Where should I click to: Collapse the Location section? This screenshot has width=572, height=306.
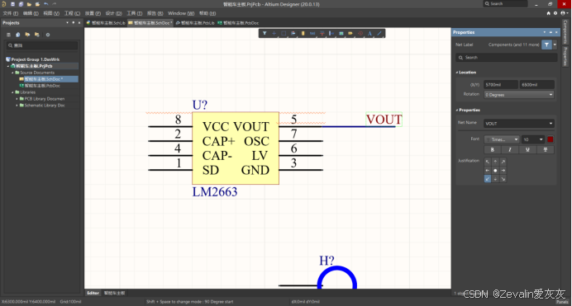click(457, 73)
